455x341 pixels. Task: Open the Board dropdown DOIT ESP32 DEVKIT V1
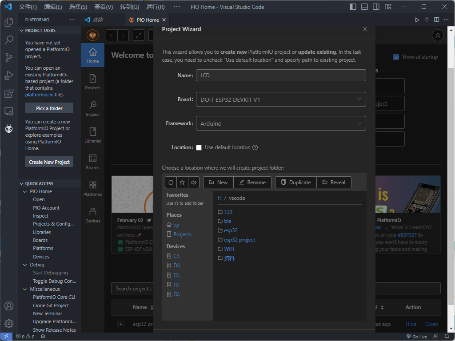[281, 99]
